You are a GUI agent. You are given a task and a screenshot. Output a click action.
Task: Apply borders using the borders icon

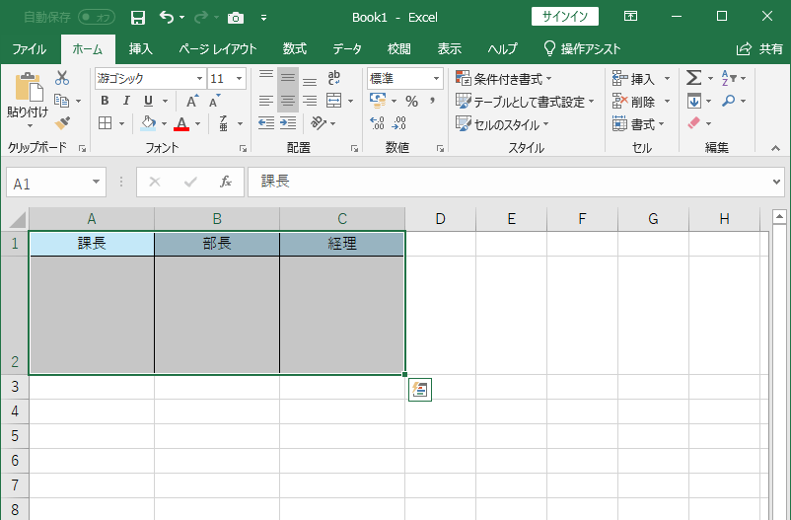(105, 123)
